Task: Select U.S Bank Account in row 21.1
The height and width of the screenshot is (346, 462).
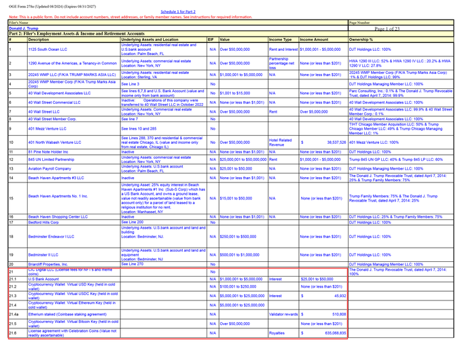Action: [x=43, y=280]
